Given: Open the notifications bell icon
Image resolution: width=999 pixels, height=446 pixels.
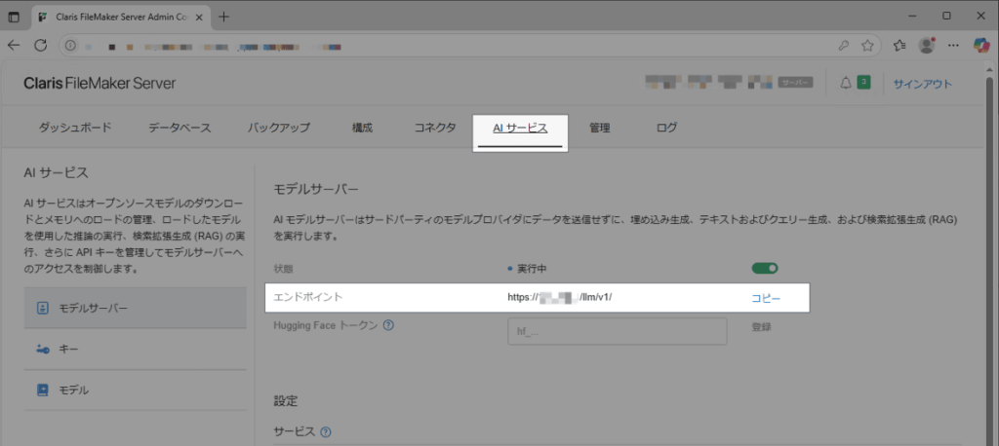Looking at the screenshot, I should pos(846,84).
